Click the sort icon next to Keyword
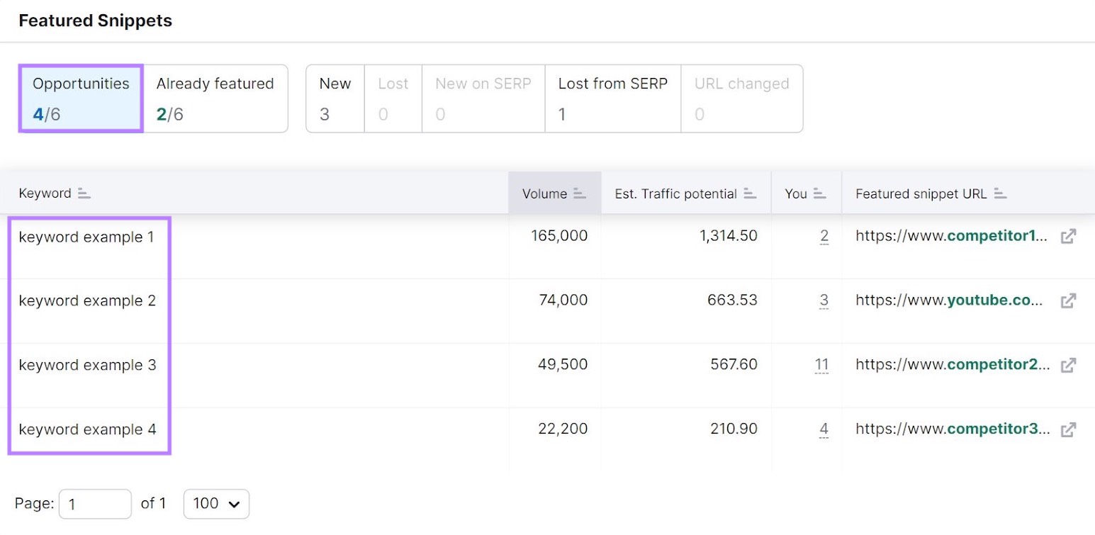This screenshot has width=1095, height=535. [x=84, y=193]
